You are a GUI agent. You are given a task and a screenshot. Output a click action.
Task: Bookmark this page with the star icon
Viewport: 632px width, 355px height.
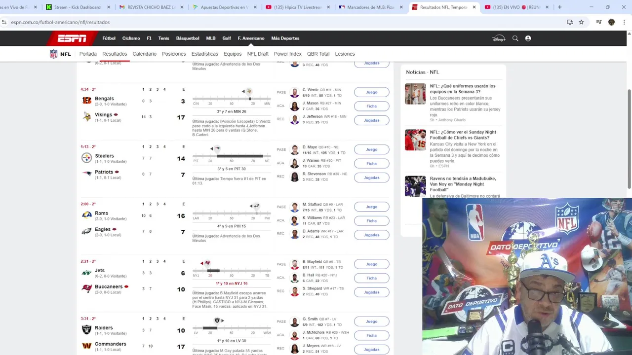click(x=581, y=22)
